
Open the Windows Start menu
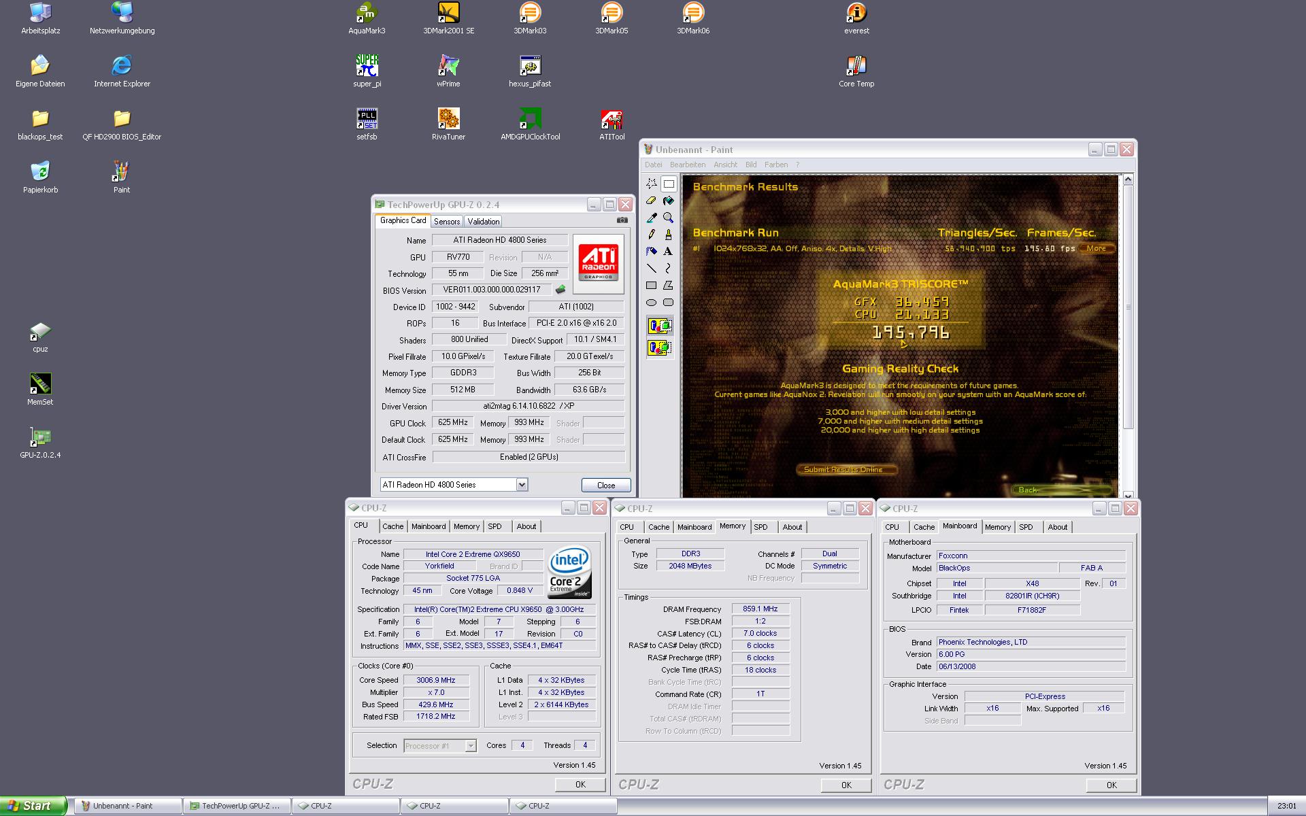coord(33,806)
